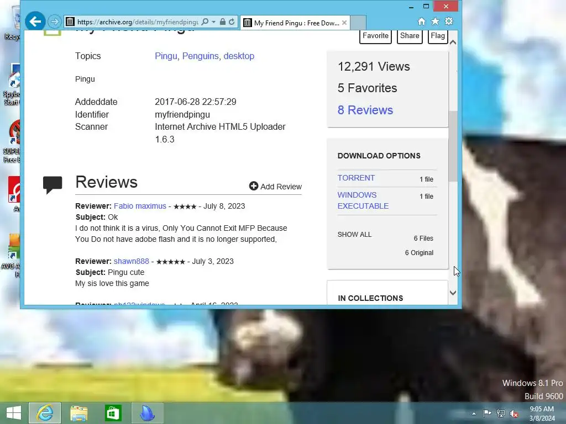
Task: Click the vertical scrollbar thumb
Action: point(453,146)
